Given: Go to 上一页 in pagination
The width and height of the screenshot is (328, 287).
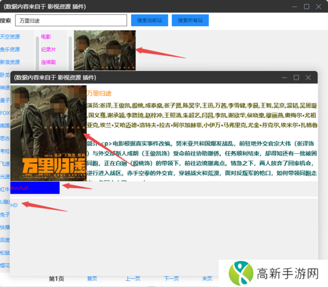Looking at the screenshot, I should (132, 278).
